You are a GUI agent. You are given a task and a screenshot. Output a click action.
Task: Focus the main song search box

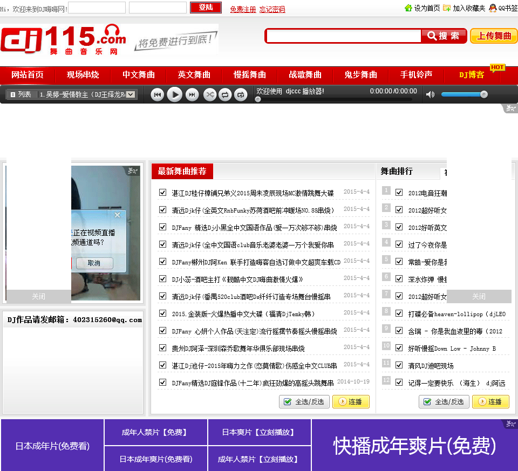click(x=344, y=36)
